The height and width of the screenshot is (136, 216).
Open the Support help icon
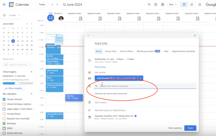click(x=156, y=4)
